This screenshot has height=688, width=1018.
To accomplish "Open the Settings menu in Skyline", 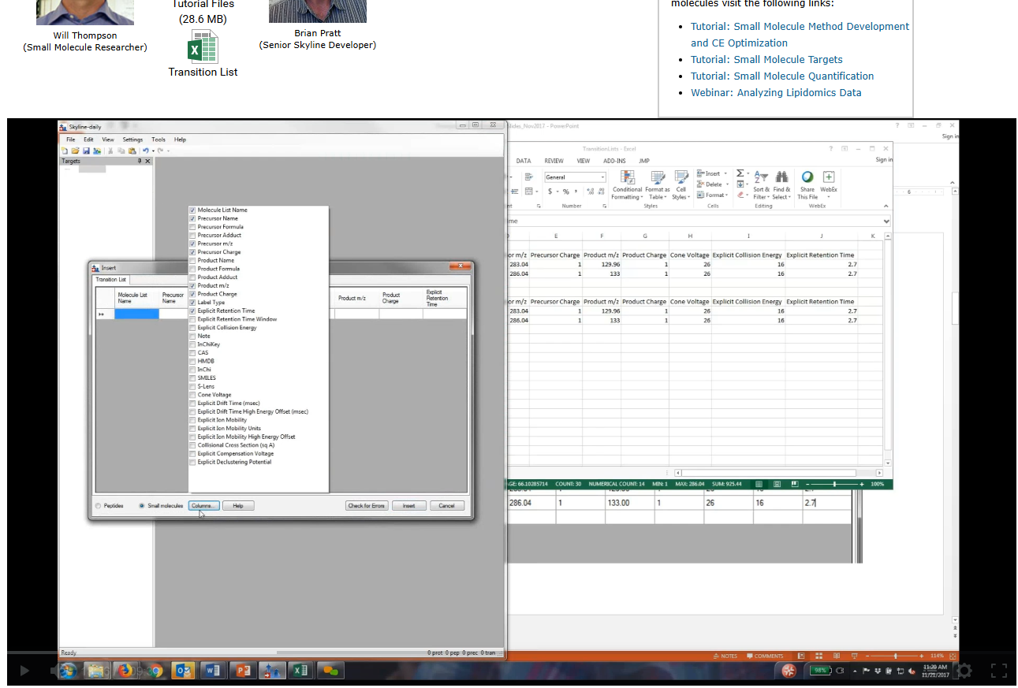I will 132,139.
